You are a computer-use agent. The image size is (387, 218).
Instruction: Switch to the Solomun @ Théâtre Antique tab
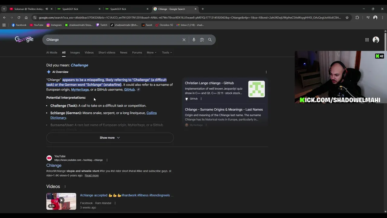[29, 9]
